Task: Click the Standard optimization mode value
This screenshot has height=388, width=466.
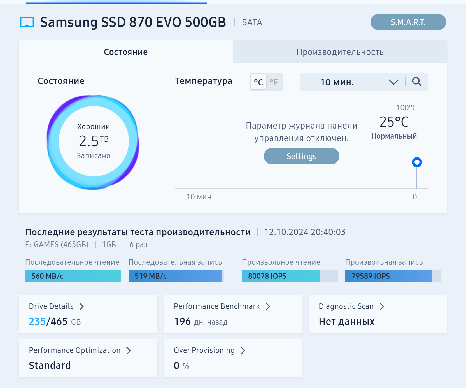Action: click(50, 366)
